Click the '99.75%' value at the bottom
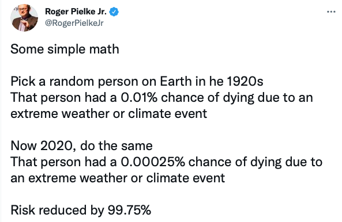The image size is (342, 222). point(129,210)
